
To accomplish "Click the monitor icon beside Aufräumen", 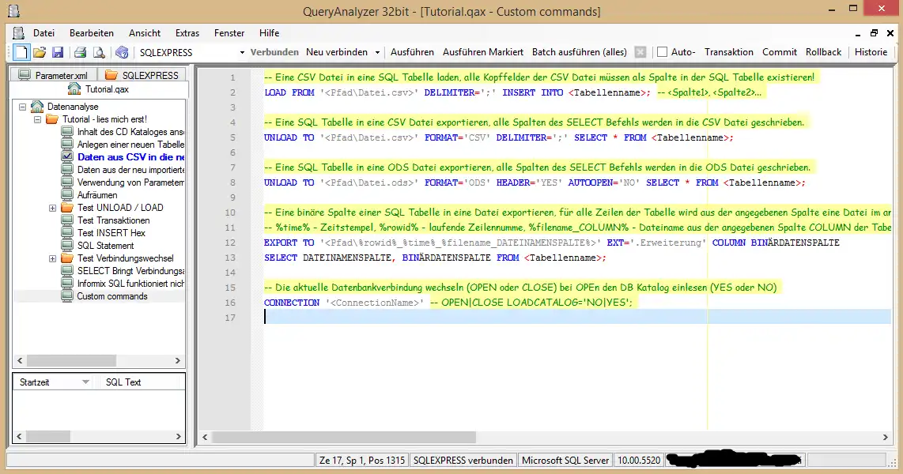I will [x=67, y=195].
